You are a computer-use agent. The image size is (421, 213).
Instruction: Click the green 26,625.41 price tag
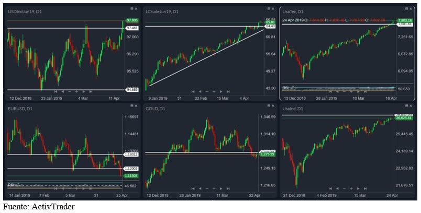click(x=404, y=118)
